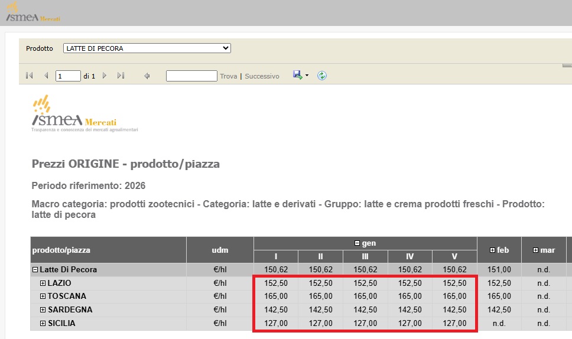The width and height of the screenshot is (572, 339).
Task: Collapse the Latte Di Pecora row
Action: [35, 270]
